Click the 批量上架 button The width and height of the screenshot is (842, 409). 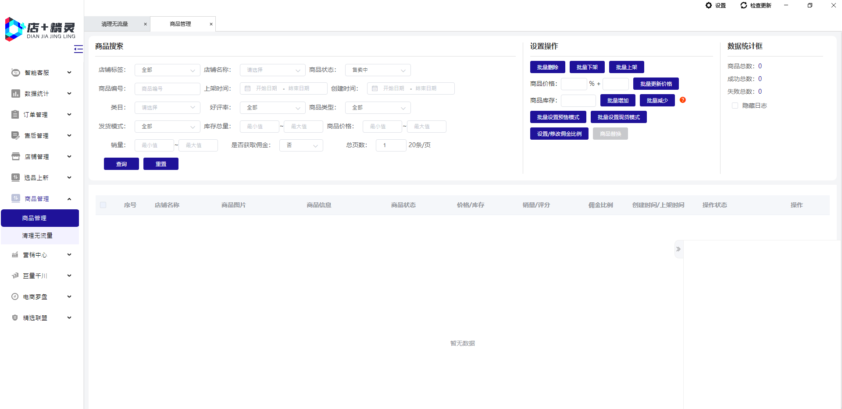click(x=627, y=67)
